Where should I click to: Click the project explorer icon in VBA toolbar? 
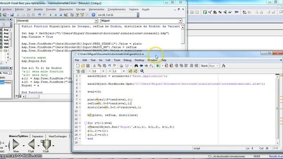[x=72, y=15]
